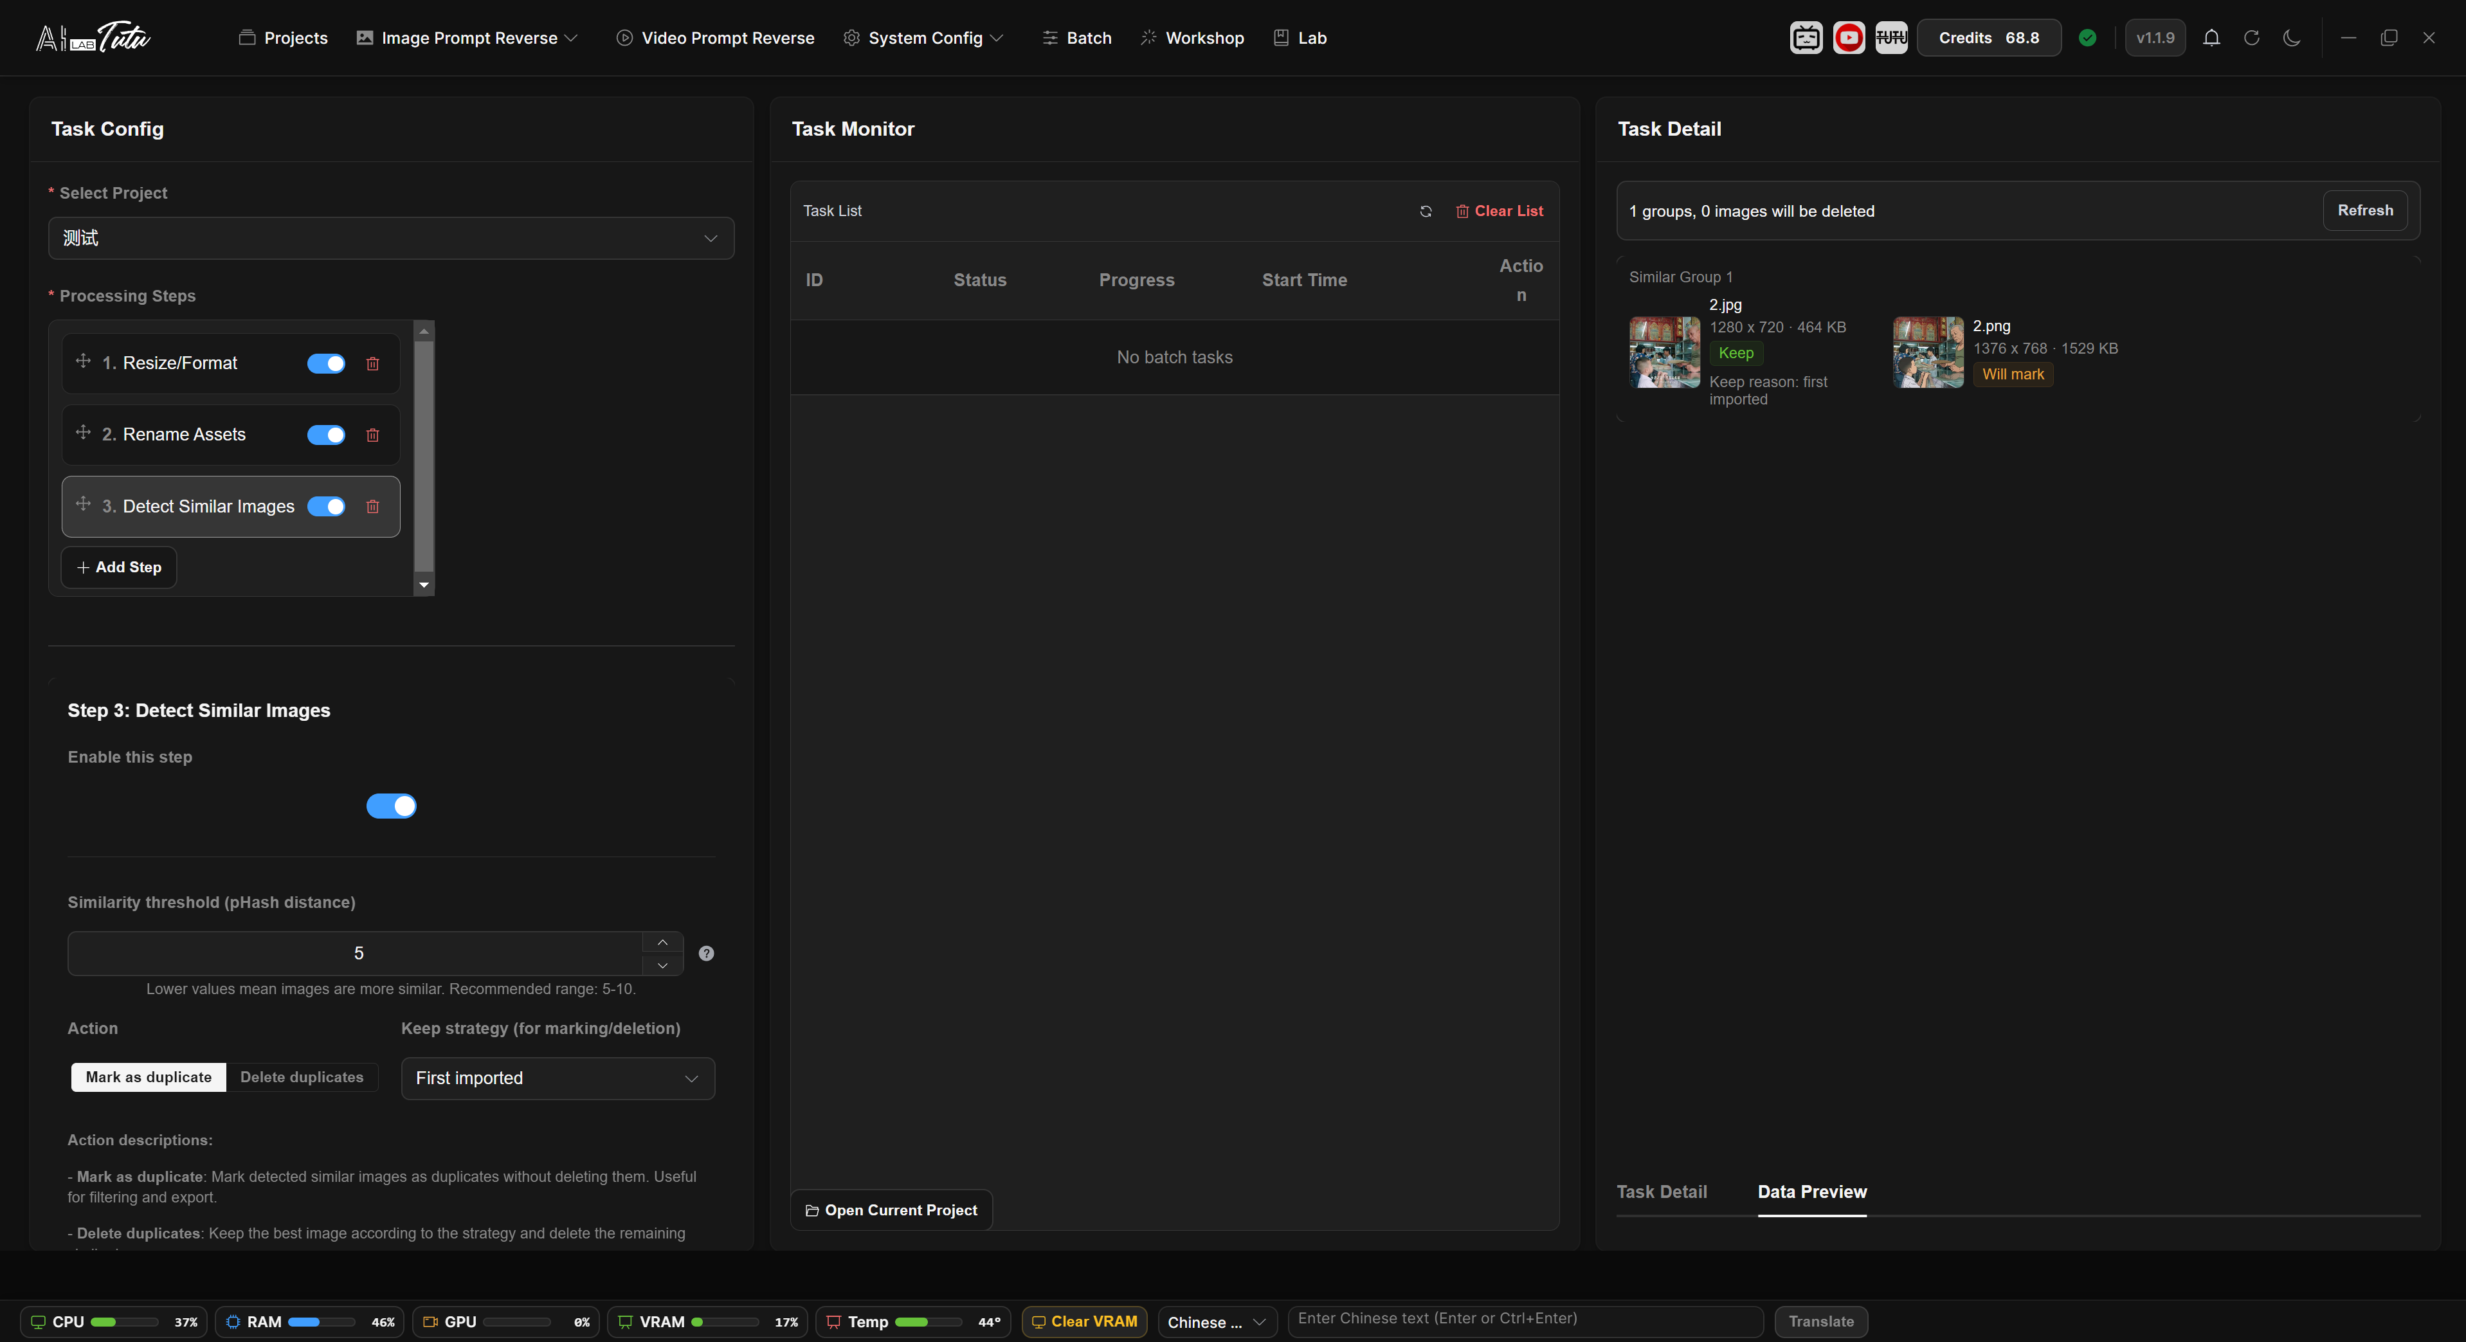Click the Start Time column header
This screenshot has height=1342, width=2466.
point(1304,280)
